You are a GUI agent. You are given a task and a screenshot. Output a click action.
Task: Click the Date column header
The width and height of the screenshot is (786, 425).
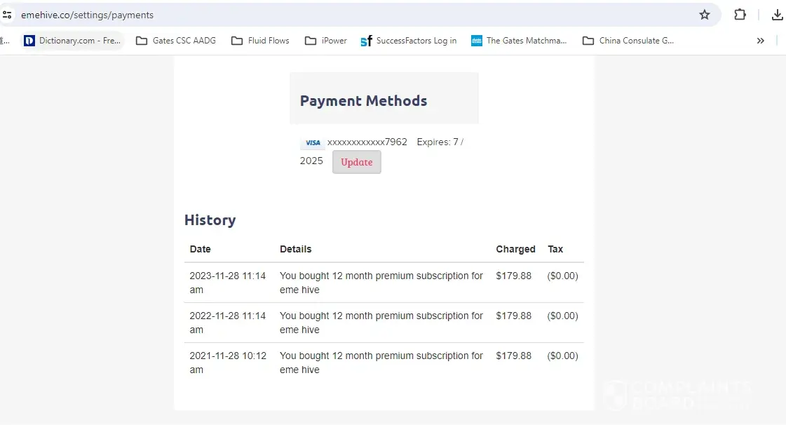click(200, 249)
